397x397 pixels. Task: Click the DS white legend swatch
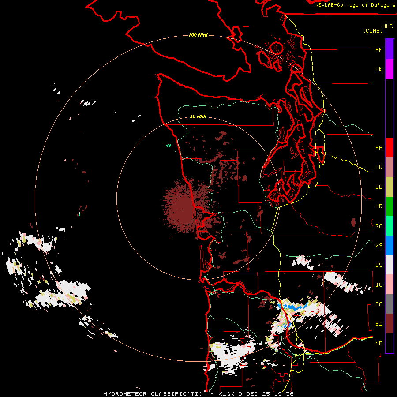390,265
